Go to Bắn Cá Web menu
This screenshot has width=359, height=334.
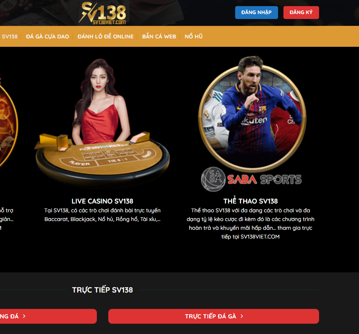(x=159, y=37)
